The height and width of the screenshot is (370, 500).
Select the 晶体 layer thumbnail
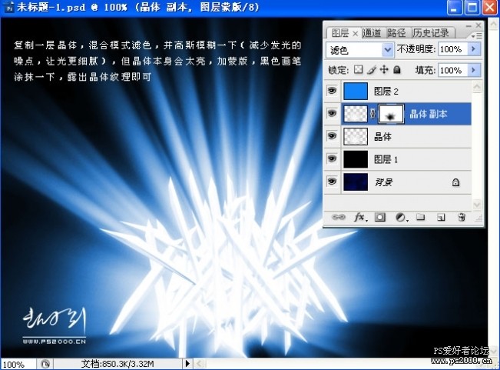click(x=356, y=136)
